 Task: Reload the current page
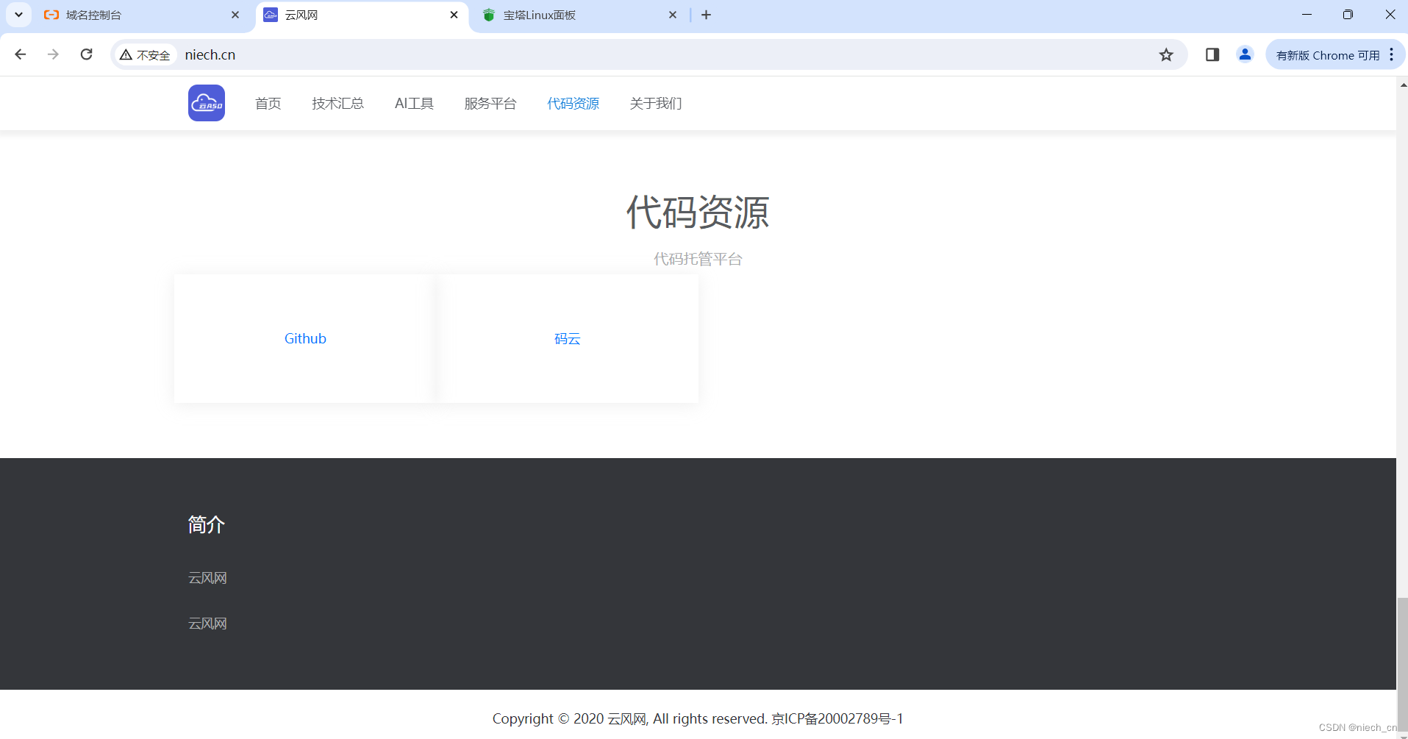86,54
